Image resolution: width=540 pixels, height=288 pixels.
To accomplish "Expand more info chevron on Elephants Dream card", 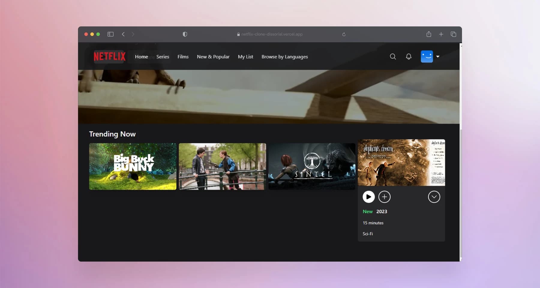I will pos(434,197).
